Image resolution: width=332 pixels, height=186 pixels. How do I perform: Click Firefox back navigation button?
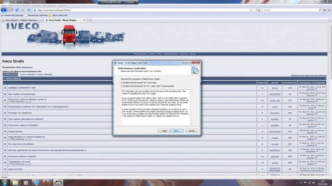tap(4, 10)
